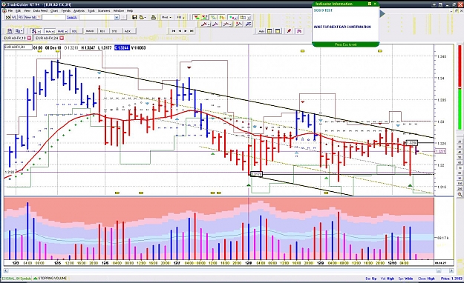Open the Fit dropdown
Viewport: 464px width, 283px height.
[x=180, y=18]
